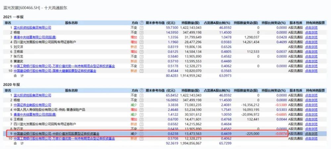This screenshot has height=149, width=331.
Task: Click question icon in 万家价值优势 row of 2021 一季报
Action: point(141,66)
